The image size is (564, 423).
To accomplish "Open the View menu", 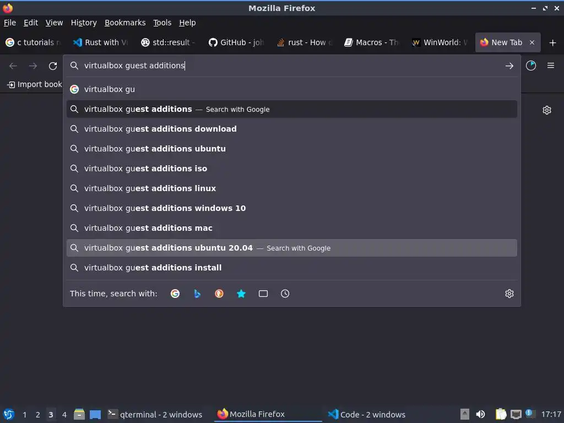I will [x=54, y=23].
